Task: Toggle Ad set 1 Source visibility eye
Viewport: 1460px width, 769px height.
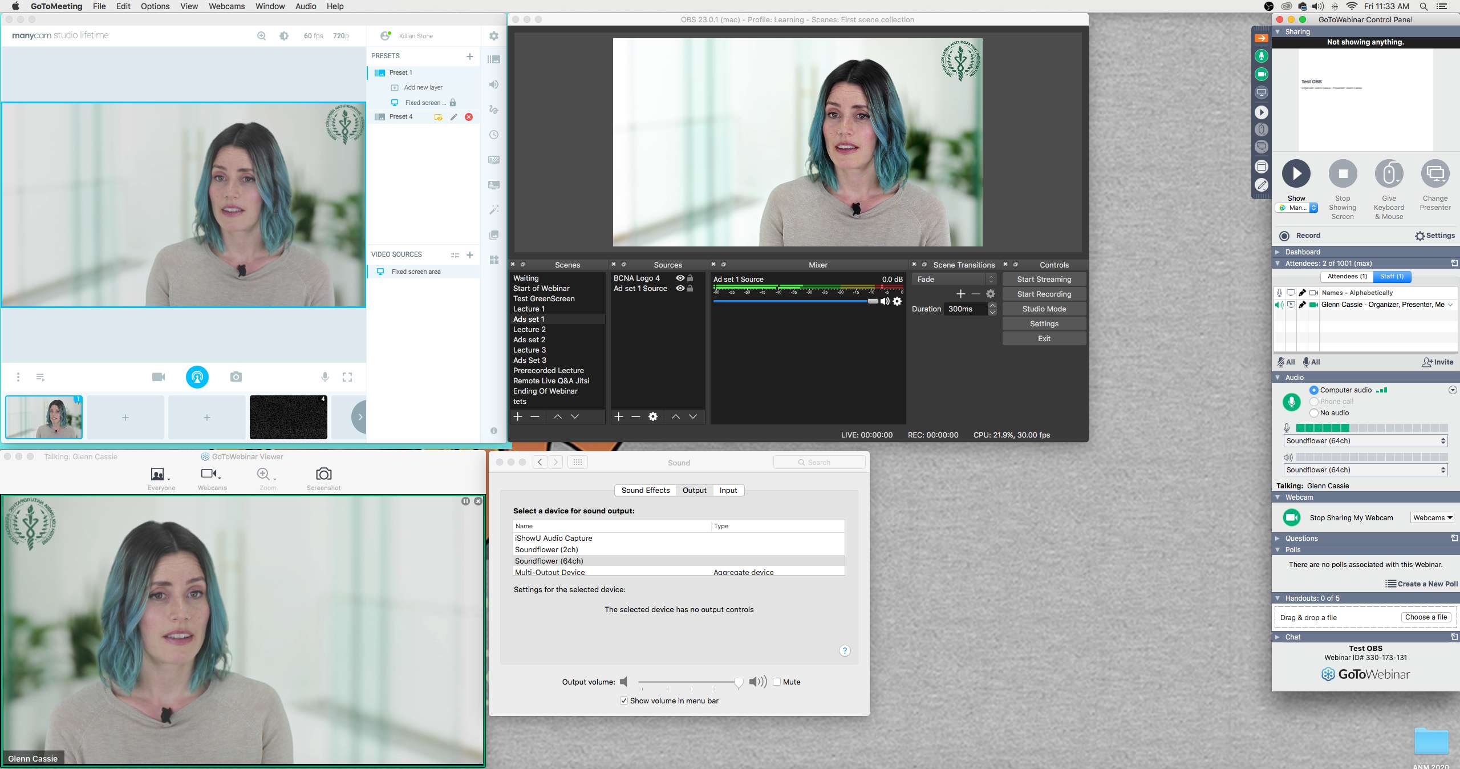Action: pos(680,288)
